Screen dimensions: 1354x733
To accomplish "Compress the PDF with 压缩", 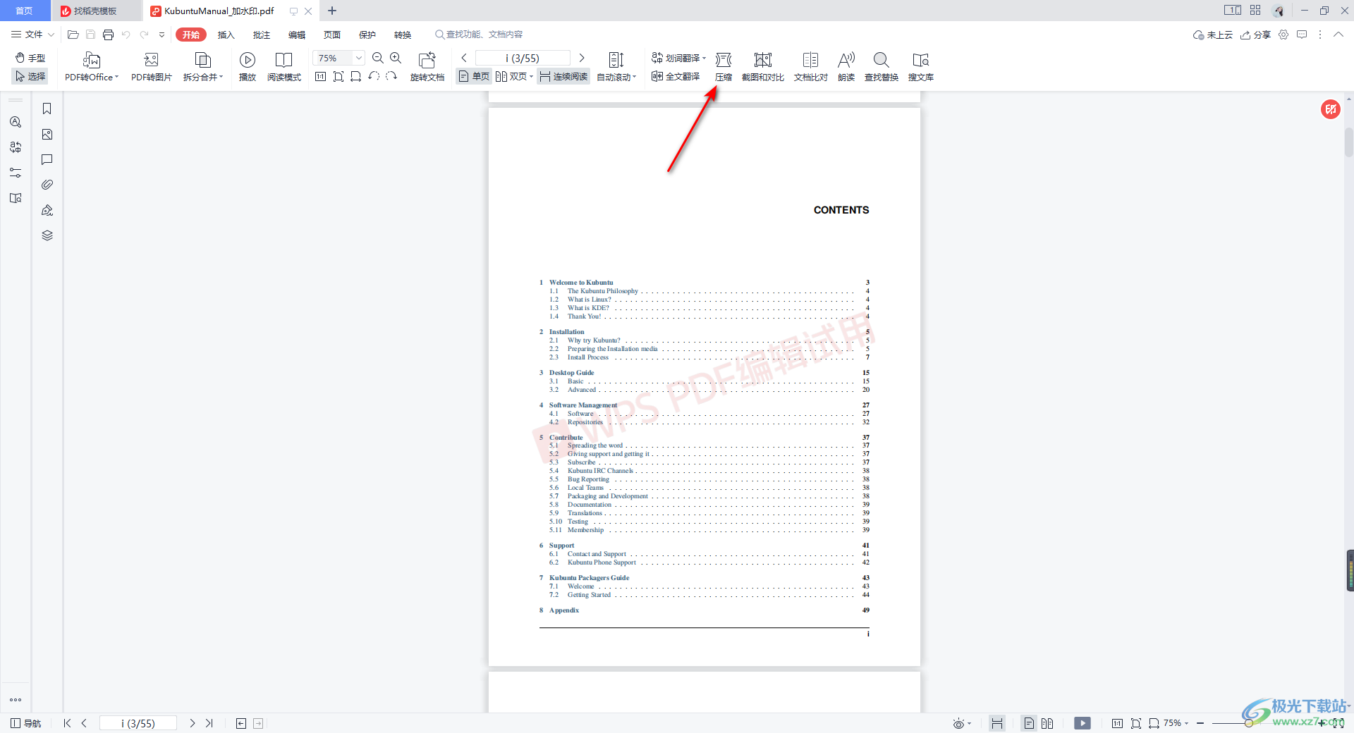I will (724, 67).
